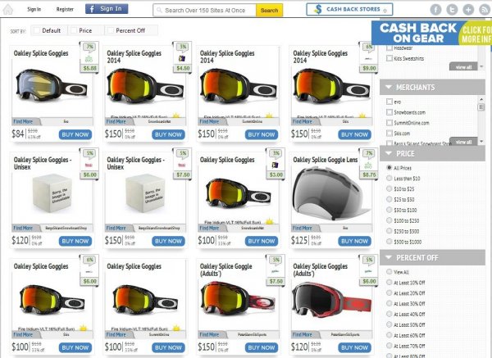Screen dimensions: 492x358
Task: Click the Twitter social icon in header
Action: [x=451, y=10]
